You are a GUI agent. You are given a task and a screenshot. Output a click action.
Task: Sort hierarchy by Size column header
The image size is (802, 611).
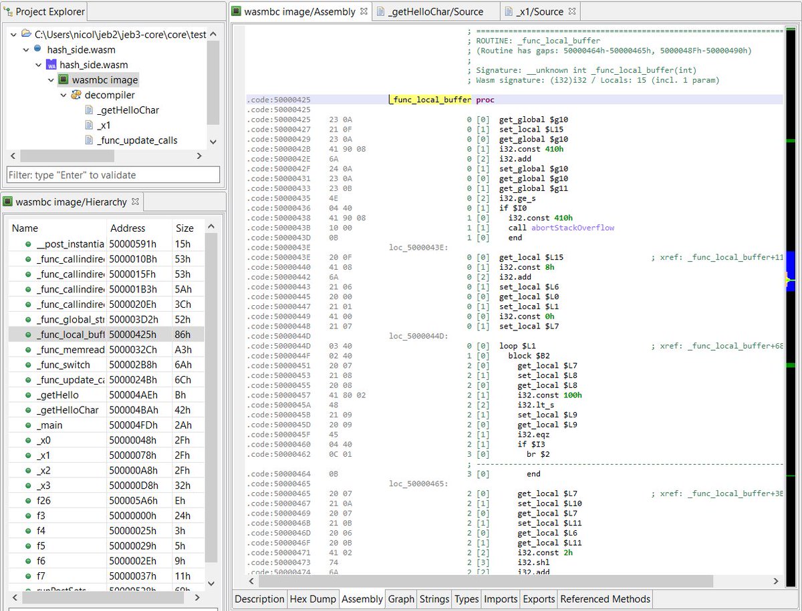pos(188,228)
